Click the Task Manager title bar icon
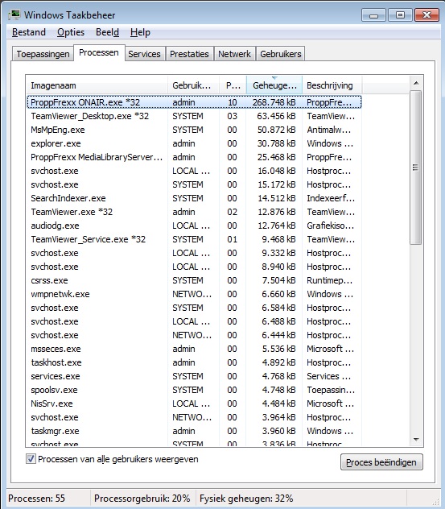445x509 pixels. 14,15
